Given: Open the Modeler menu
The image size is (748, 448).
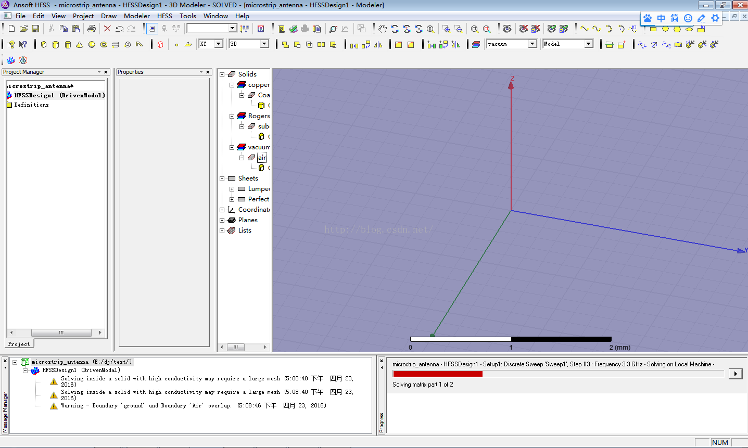Looking at the screenshot, I should 137,16.
